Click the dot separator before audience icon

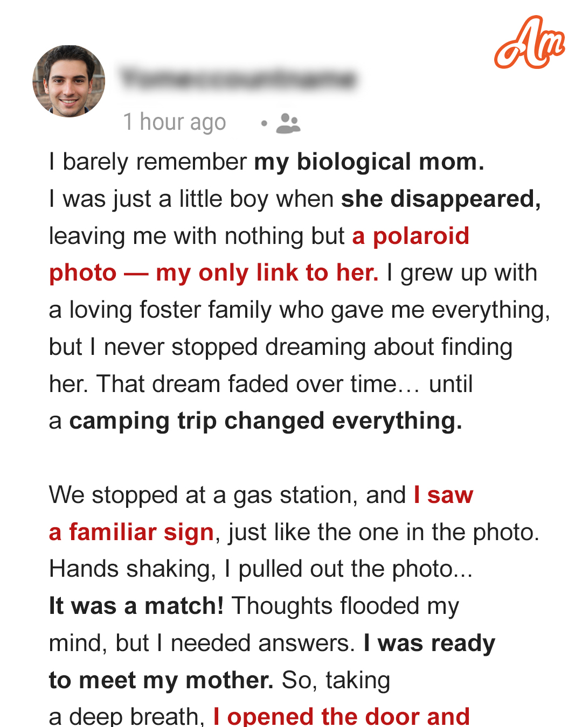coord(264,123)
